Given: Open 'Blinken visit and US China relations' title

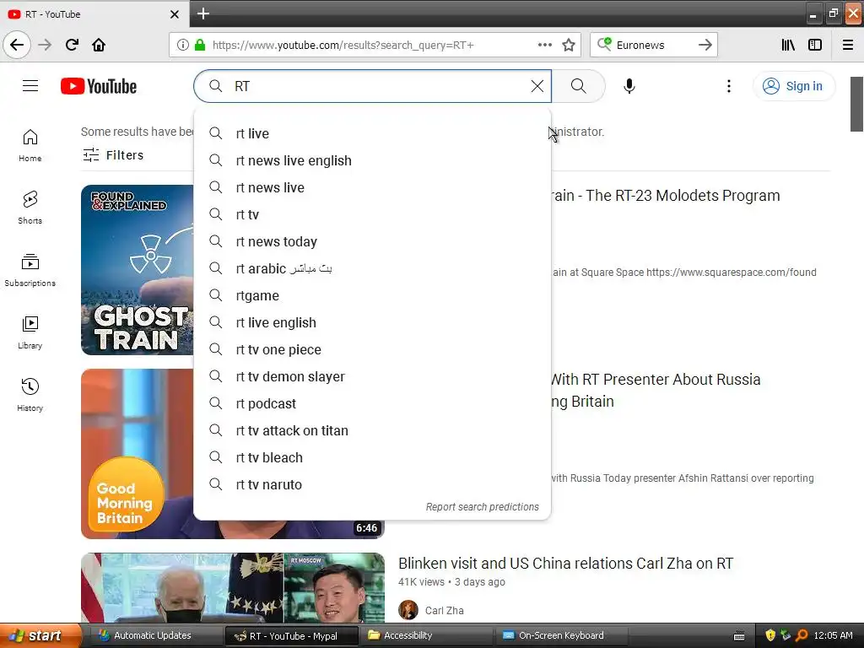Looking at the screenshot, I should (565, 563).
